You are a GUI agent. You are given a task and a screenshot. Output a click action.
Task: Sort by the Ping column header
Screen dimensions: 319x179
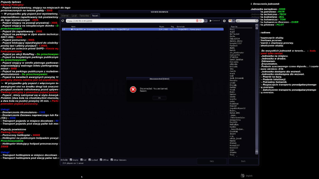tap(172, 27)
